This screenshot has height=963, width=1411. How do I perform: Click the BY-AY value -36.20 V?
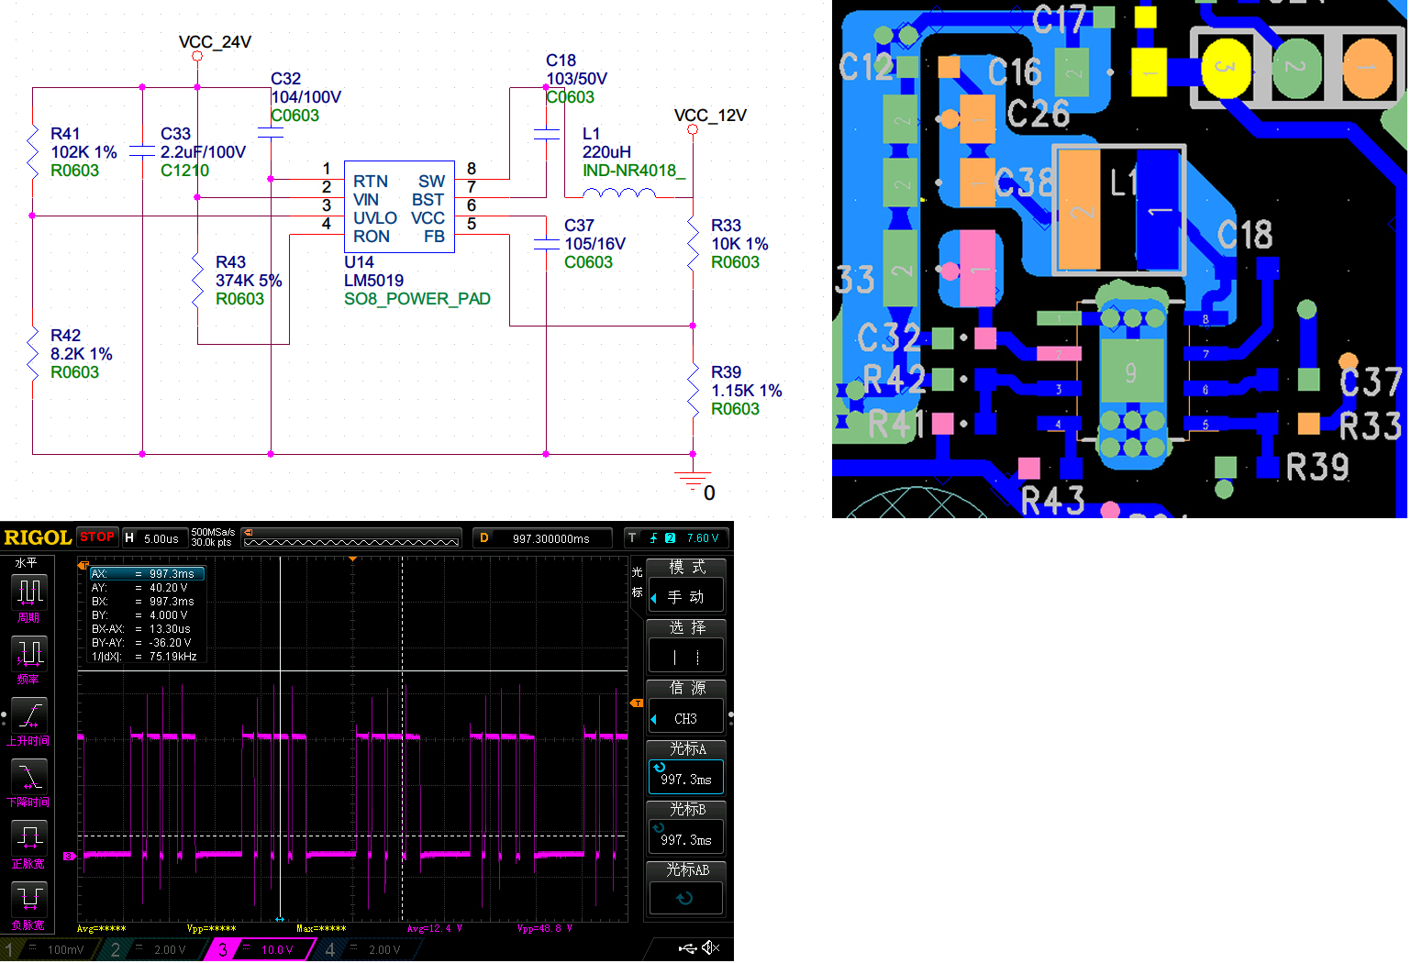(170, 643)
